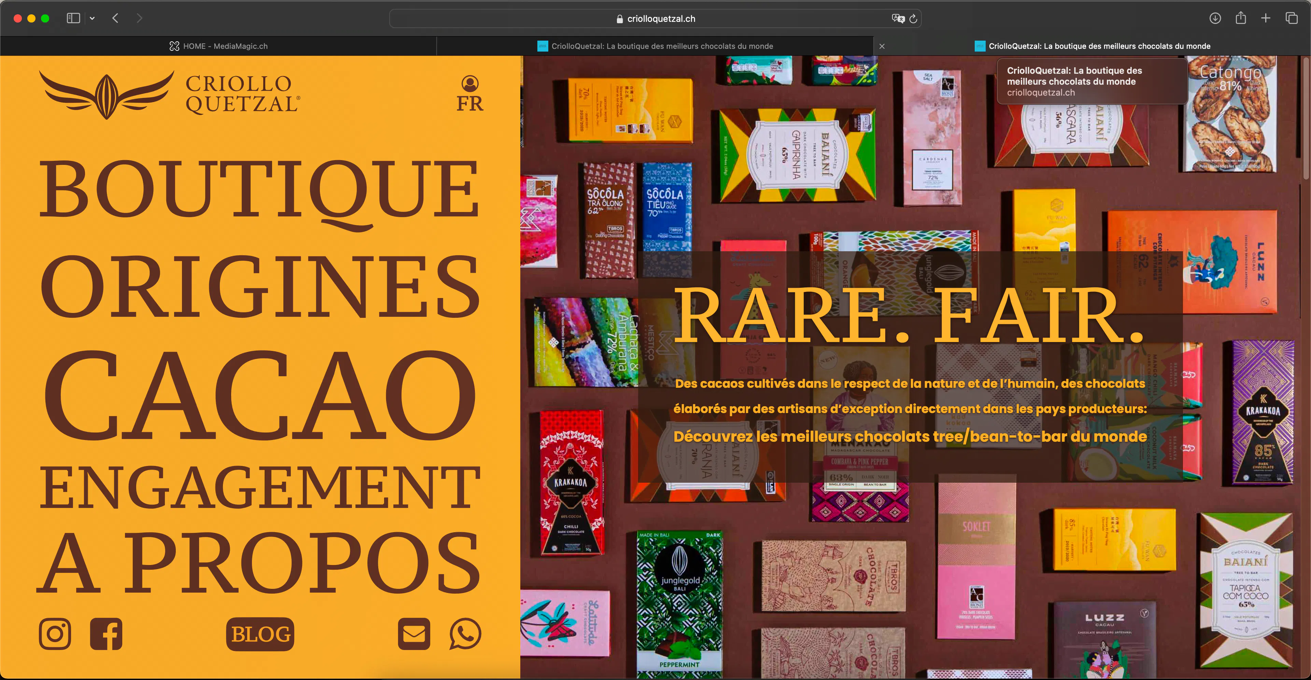The image size is (1311, 680).
Task: Open the Safari downloads icon
Action: tap(1215, 18)
